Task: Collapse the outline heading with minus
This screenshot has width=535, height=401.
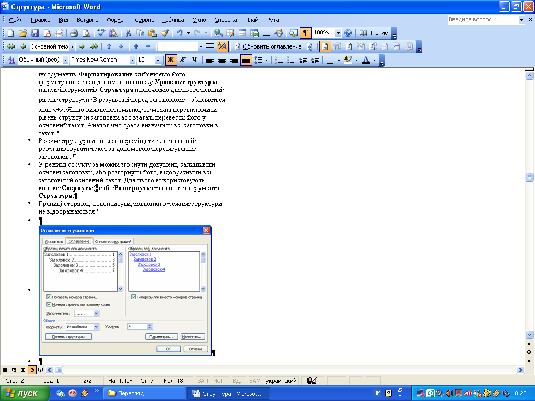Action: [x=148, y=46]
